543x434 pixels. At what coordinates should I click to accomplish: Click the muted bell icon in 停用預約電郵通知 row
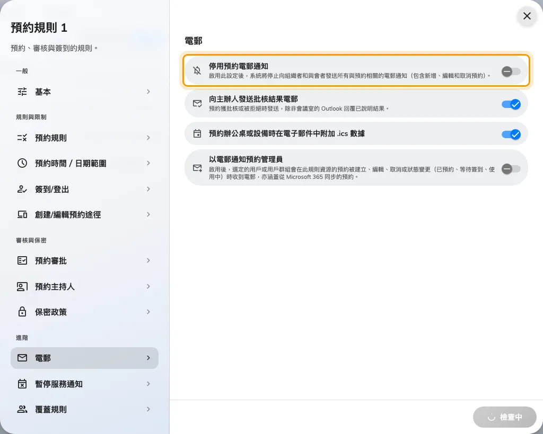(197, 71)
